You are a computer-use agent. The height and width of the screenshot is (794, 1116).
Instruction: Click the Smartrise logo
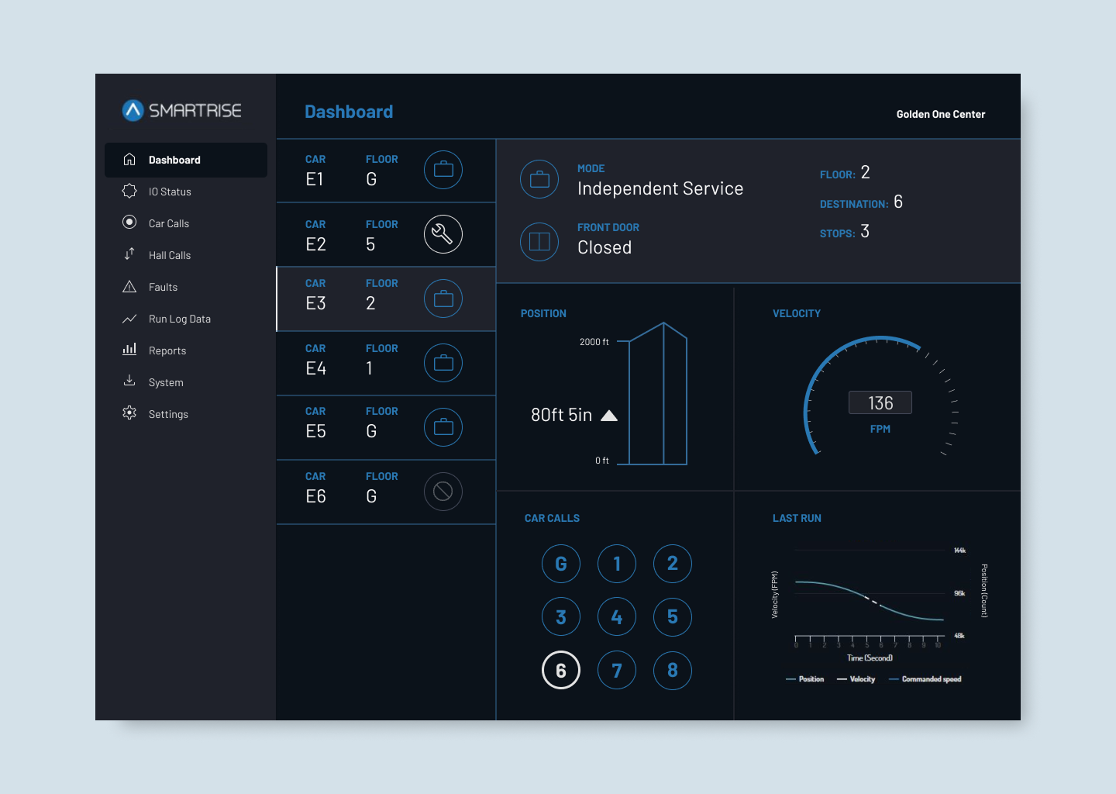click(182, 111)
